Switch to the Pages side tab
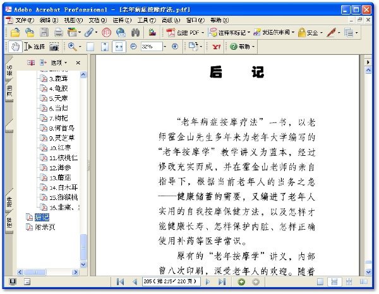Viewport: 379px width, 294px height. (x=9, y=91)
